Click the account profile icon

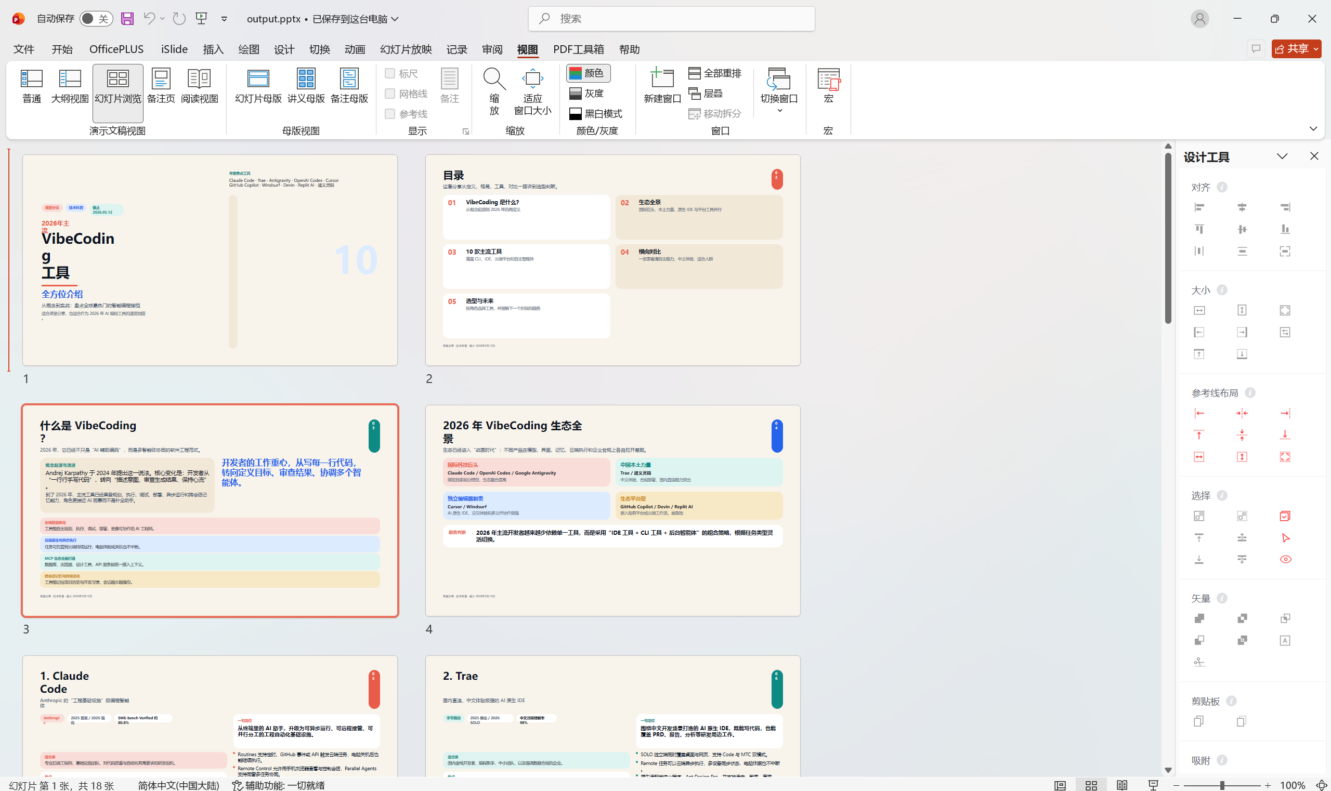(x=1200, y=19)
